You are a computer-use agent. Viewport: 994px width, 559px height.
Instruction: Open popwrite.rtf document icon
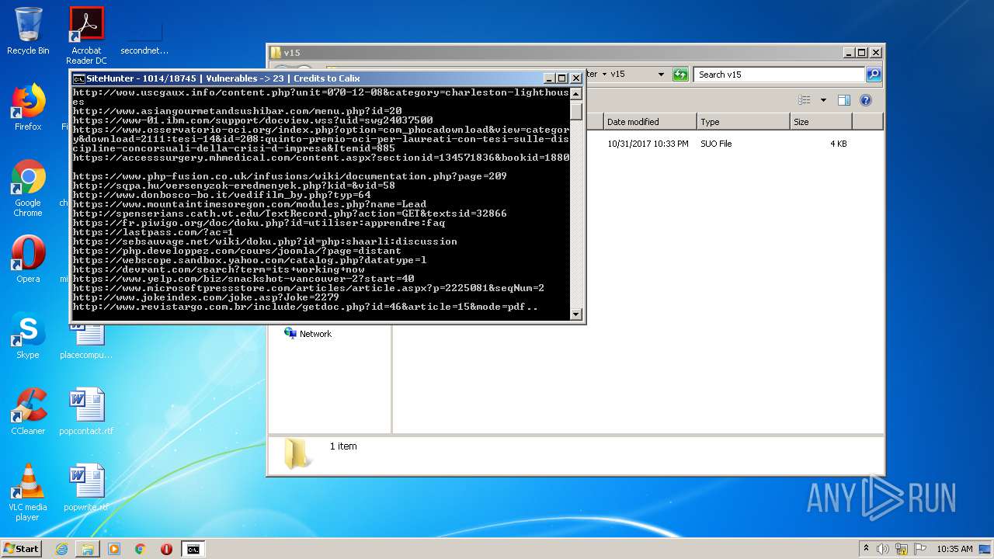pyautogui.click(x=86, y=488)
